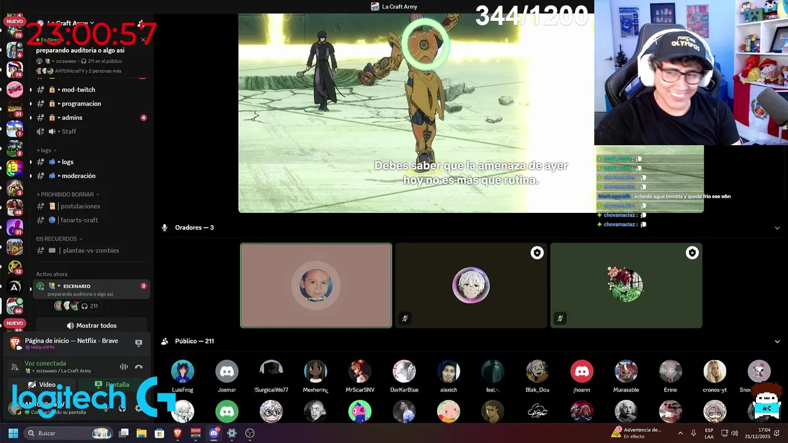
Task: Open the fanarts-craft channel
Action: point(90,220)
